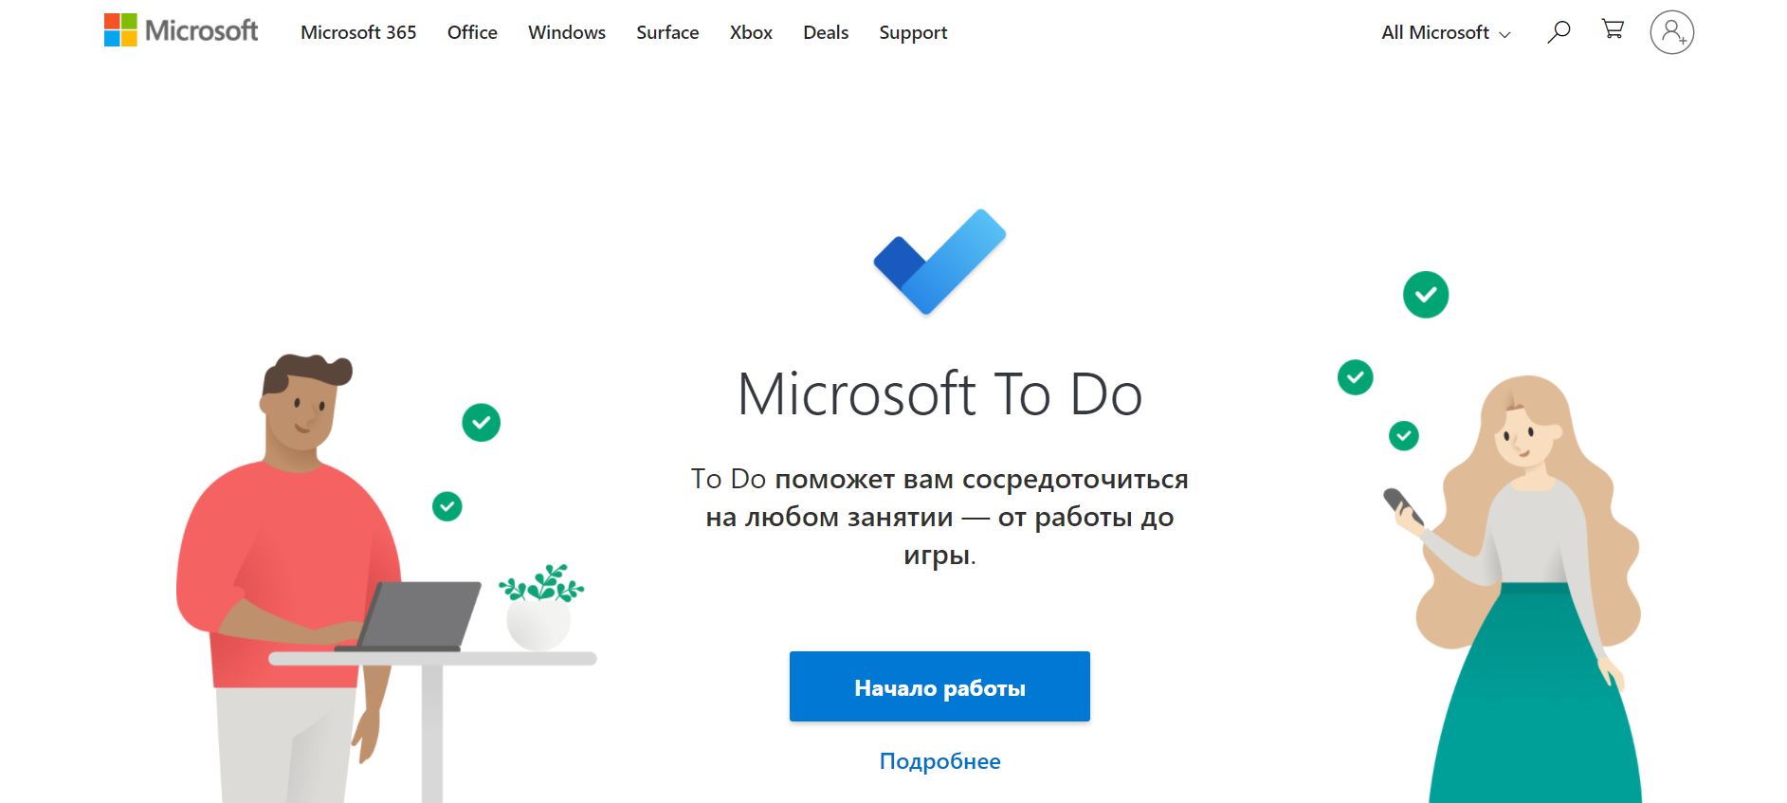Expand the All Microsoft dropdown
Screen dimensions: 1787x803
(1446, 32)
